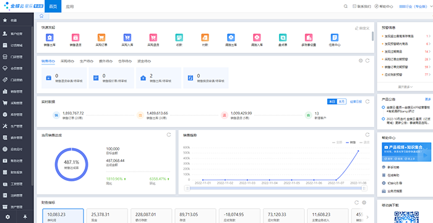Click the search magnifier in the top bar
Viewport: 433px width, 223px height.
pos(345,6)
